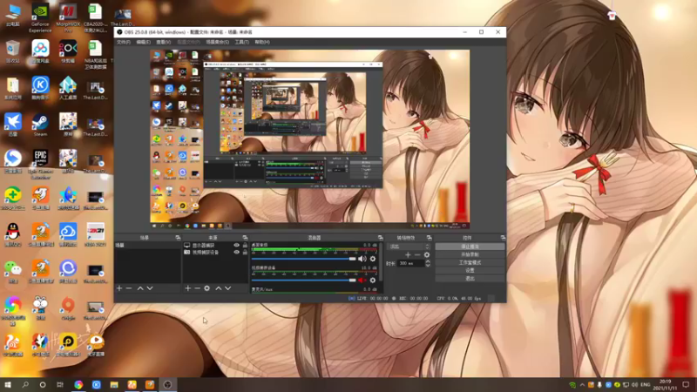697x392 pixels.
Task: Move source down in Sources panel
Action: point(227,288)
